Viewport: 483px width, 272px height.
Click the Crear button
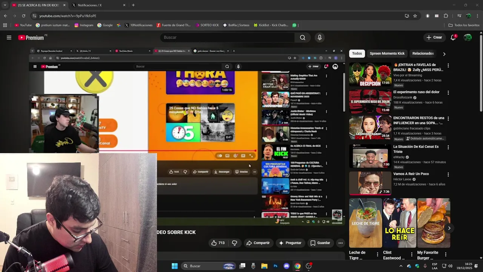[x=434, y=37]
